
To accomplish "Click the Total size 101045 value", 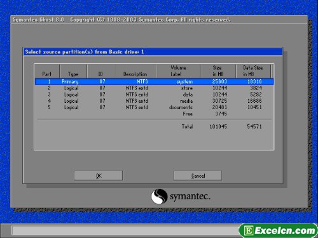I will [x=218, y=127].
